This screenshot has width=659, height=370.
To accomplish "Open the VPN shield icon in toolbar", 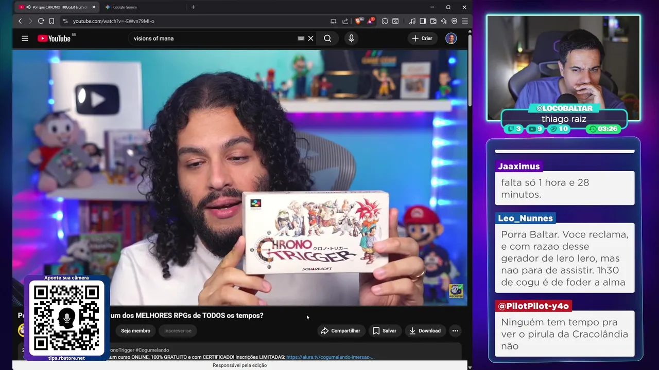I will 454,21.
